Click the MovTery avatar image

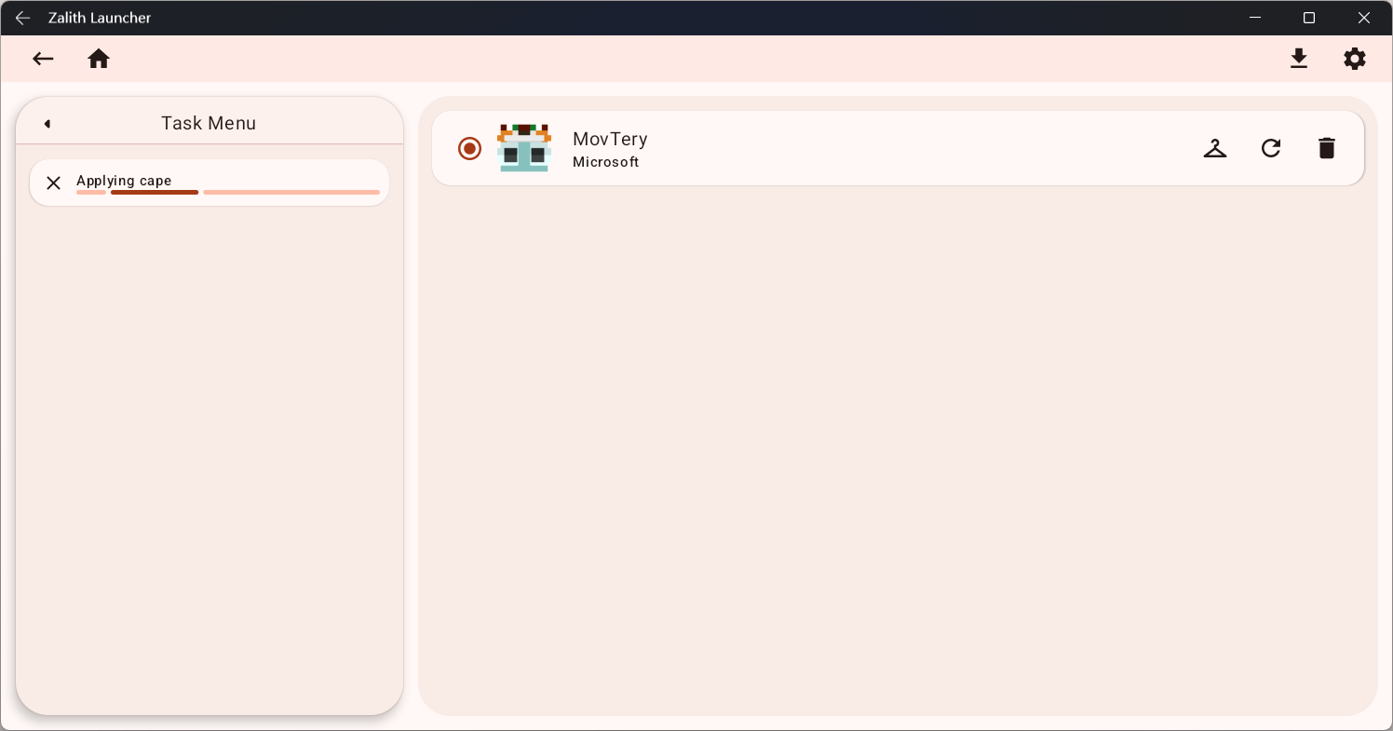(x=524, y=148)
